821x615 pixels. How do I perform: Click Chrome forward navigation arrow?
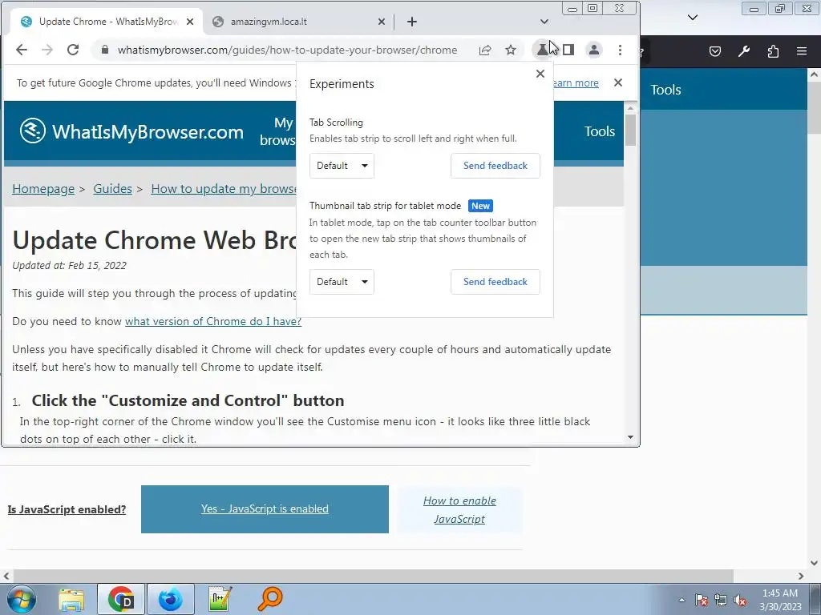(47, 50)
